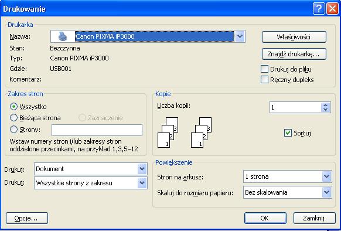
Task: Click the help question mark button in title bar
Action: (319, 9)
